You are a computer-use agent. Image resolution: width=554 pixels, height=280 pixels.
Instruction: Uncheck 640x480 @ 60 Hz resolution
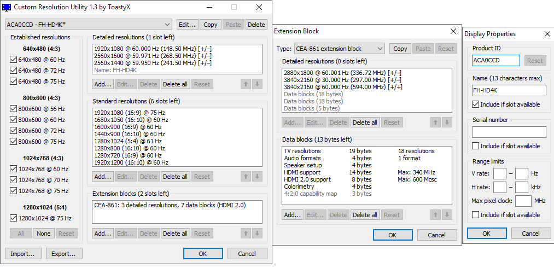tap(14, 60)
